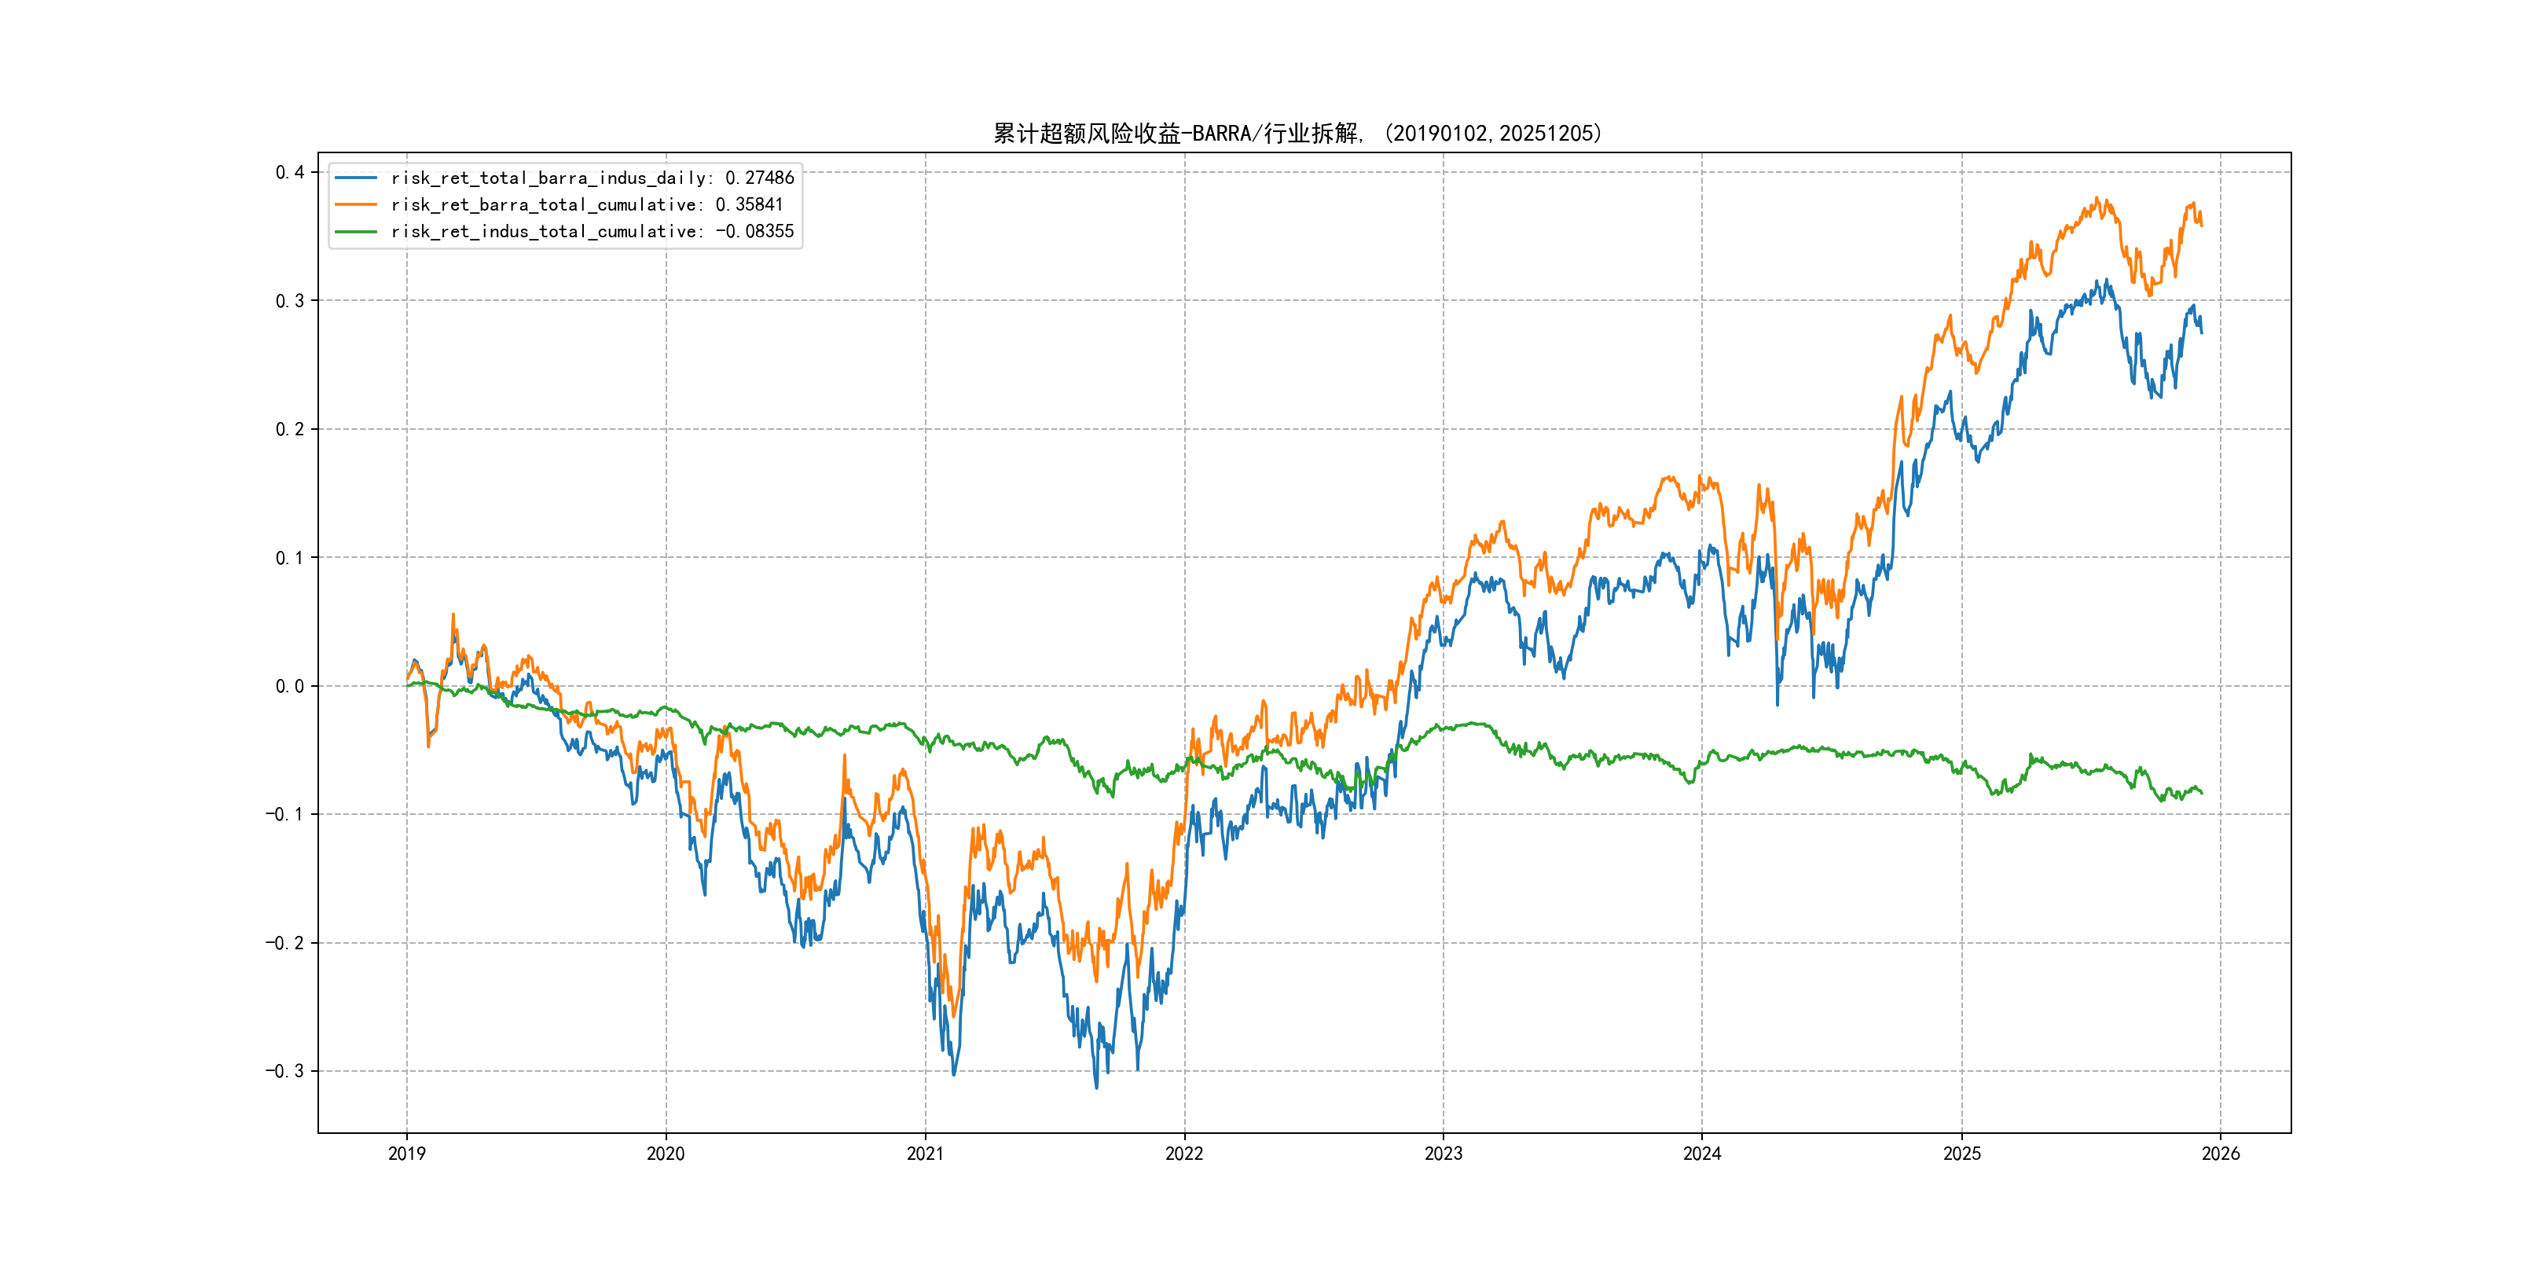2546x1273 pixels.
Task: Click the 2024 x-axis tick label
Action: pos(1702,1154)
